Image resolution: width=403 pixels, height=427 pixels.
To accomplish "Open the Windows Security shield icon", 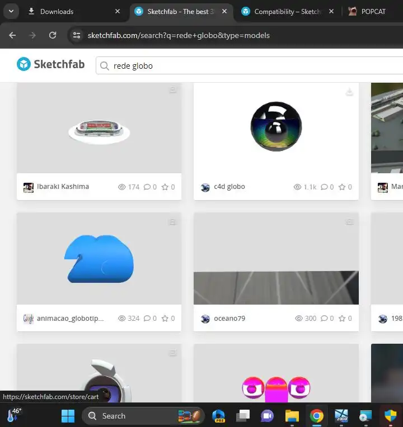I will click(390, 416).
